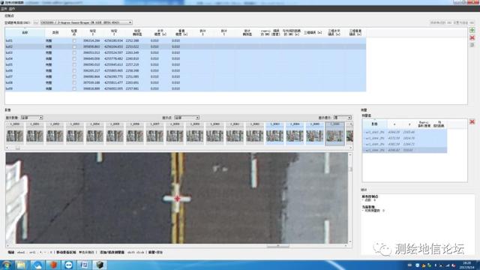Click the thumbnail strip horizontal scrollbar handle
This screenshot has height=270, width=480.
[x=18, y=148]
